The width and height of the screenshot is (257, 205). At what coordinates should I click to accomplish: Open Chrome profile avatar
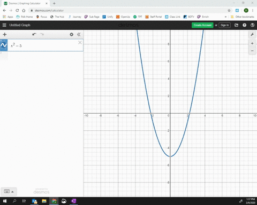tap(246, 11)
